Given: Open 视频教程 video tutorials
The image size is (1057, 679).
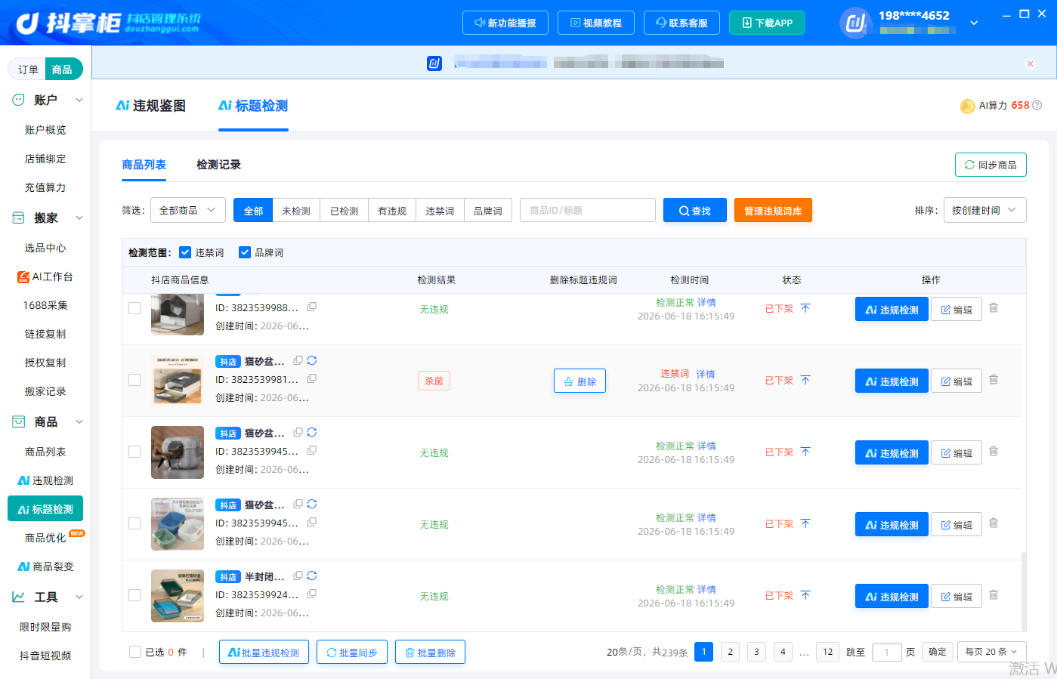Looking at the screenshot, I should (x=595, y=23).
